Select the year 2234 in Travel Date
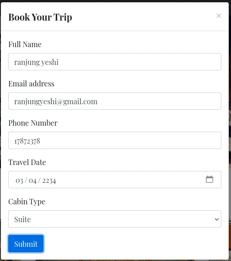The height and width of the screenshot is (261, 231). tap(49, 181)
